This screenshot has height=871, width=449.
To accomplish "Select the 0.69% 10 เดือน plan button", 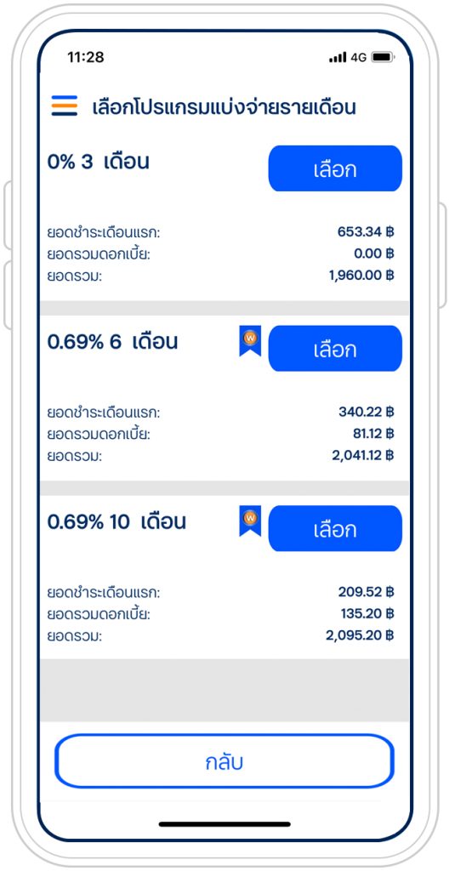I will click(x=335, y=528).
